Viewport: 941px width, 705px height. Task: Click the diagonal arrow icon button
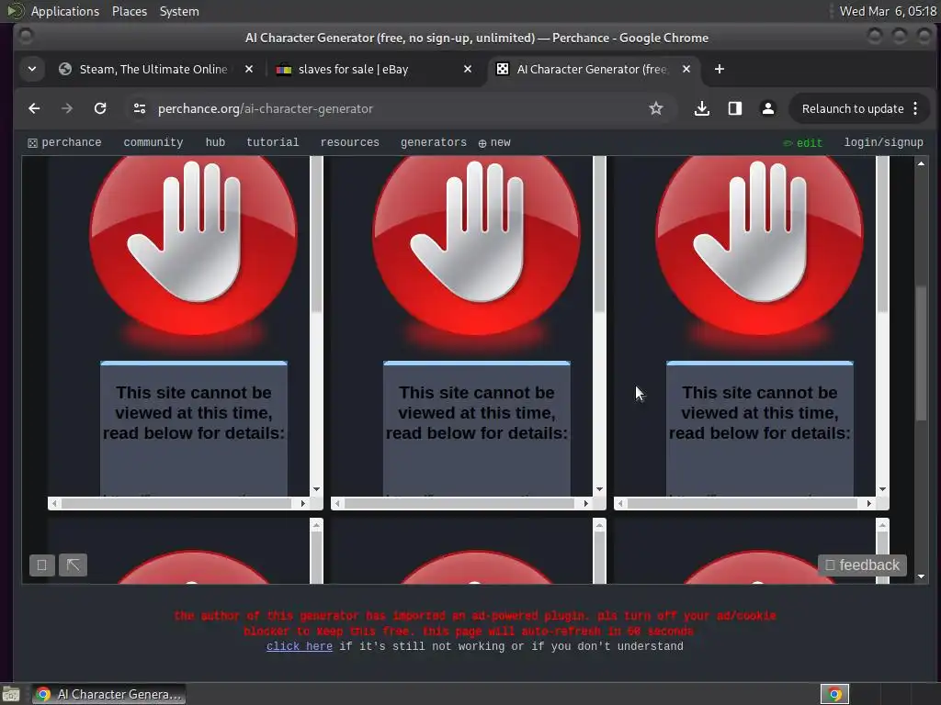(74, 565)
